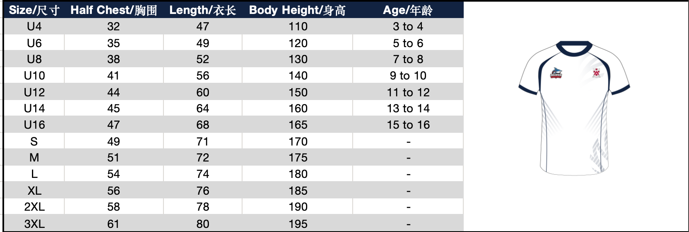The height and width of the screenshot is (232, 689).
Task: Select body height value 195
Action: pyautogui.click(x=298, y=224)
